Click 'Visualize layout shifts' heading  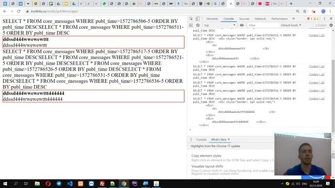(207, 166)
